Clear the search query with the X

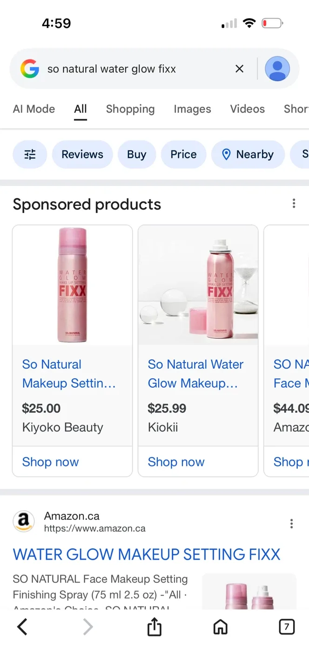click(x=239, y=68)
